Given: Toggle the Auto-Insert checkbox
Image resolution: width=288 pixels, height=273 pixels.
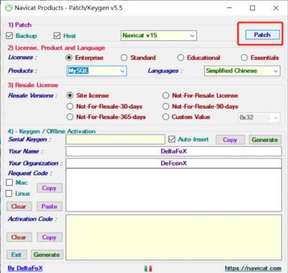Looking at the screenshot, I should 172,139.
